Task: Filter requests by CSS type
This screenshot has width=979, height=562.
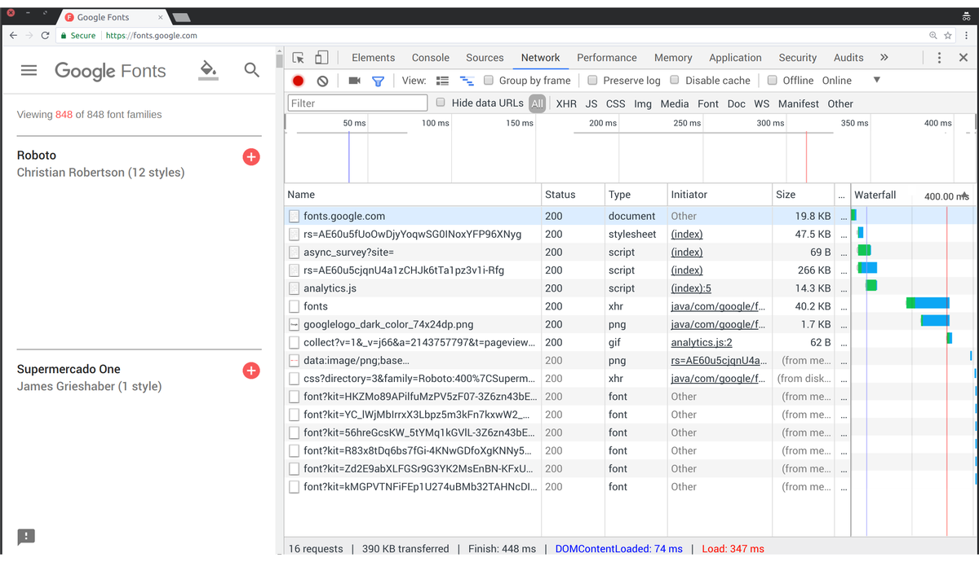Action: tap(616, 103)
